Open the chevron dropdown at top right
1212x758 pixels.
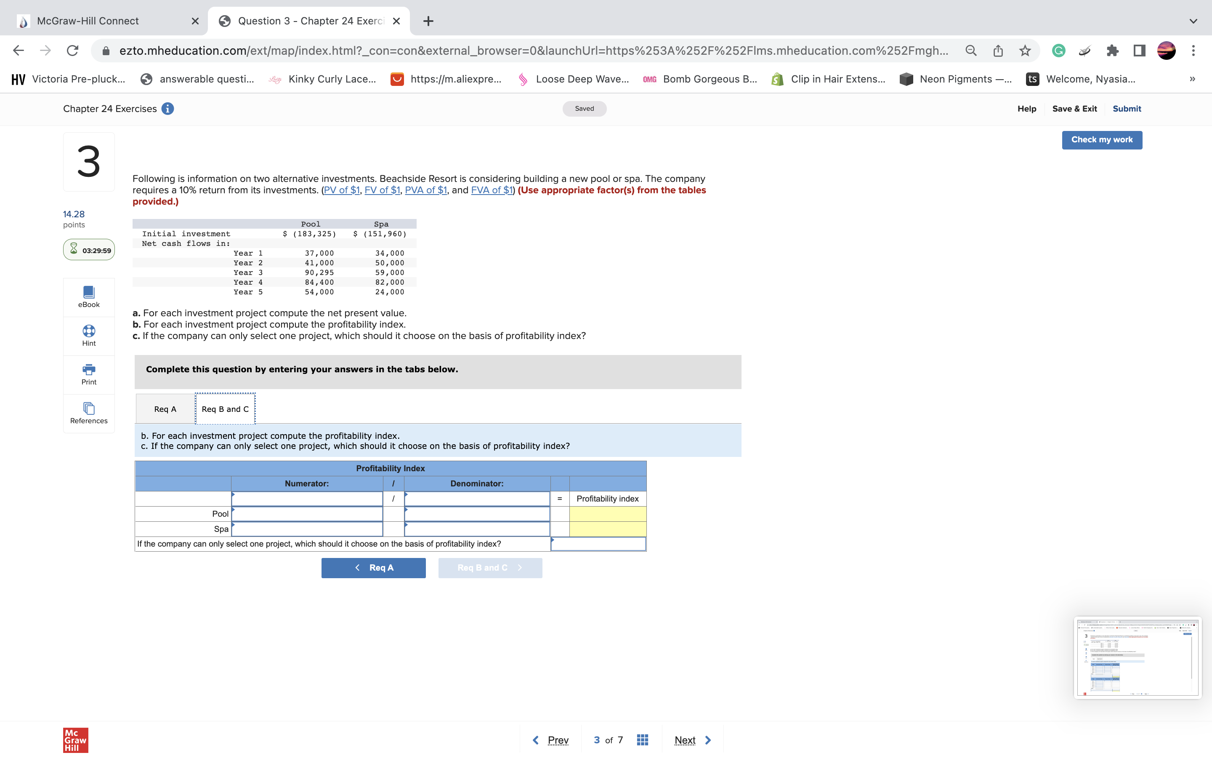1193,21
